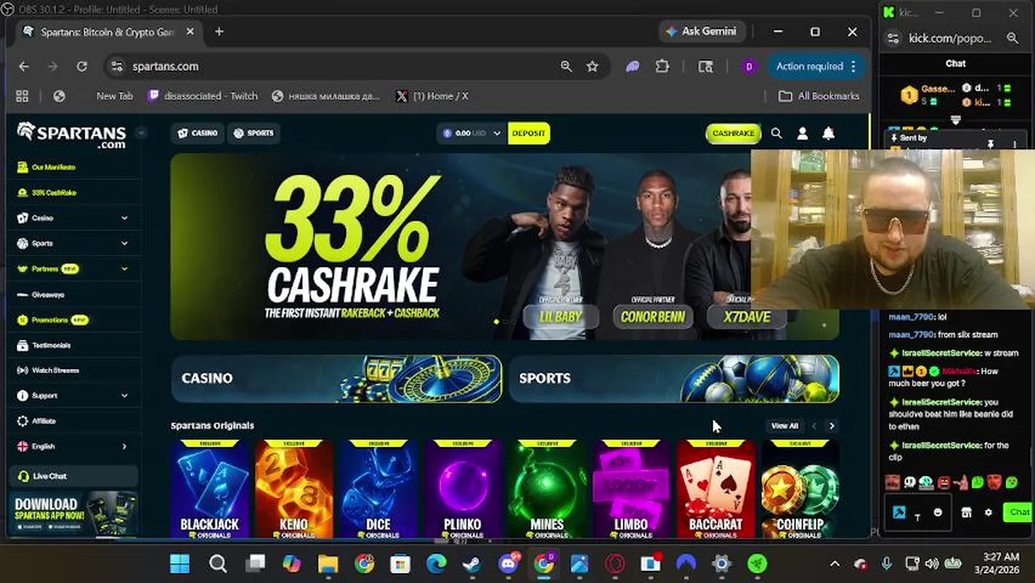1035x583 pixels.
Task: Open the Plinko game tile
Action: [462, 489]
